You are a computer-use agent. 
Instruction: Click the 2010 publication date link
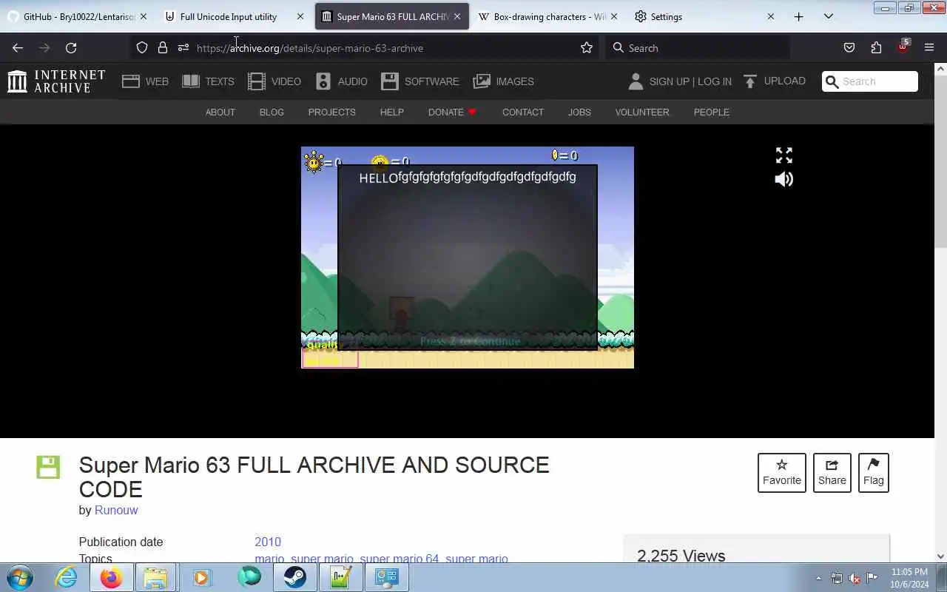point(268,542)
